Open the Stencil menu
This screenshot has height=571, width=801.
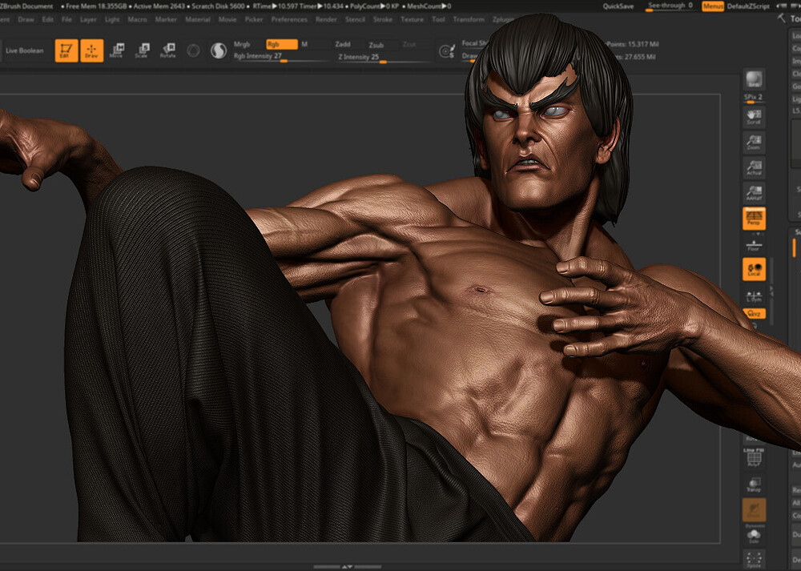(355, 19)
